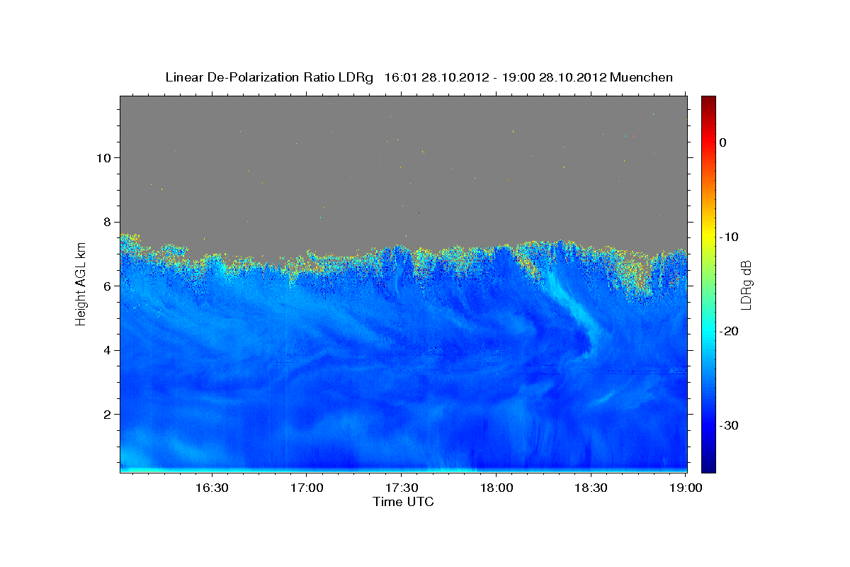Click the colorbar value -10
The height and width of the screenshot is (567, 850).
[x=729, y=237]
